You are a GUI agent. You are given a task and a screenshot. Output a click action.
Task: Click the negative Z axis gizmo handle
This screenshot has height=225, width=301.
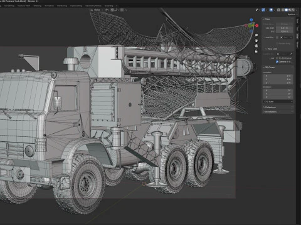coord(251,31)
